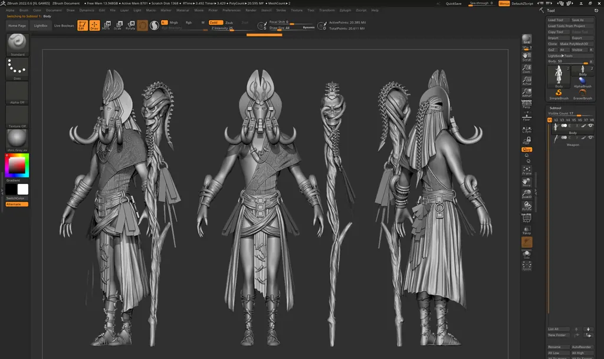This screenshot has height=359, width=604.
Task: Select the black secondary color swatch
Action: click(x=11, y=189)
